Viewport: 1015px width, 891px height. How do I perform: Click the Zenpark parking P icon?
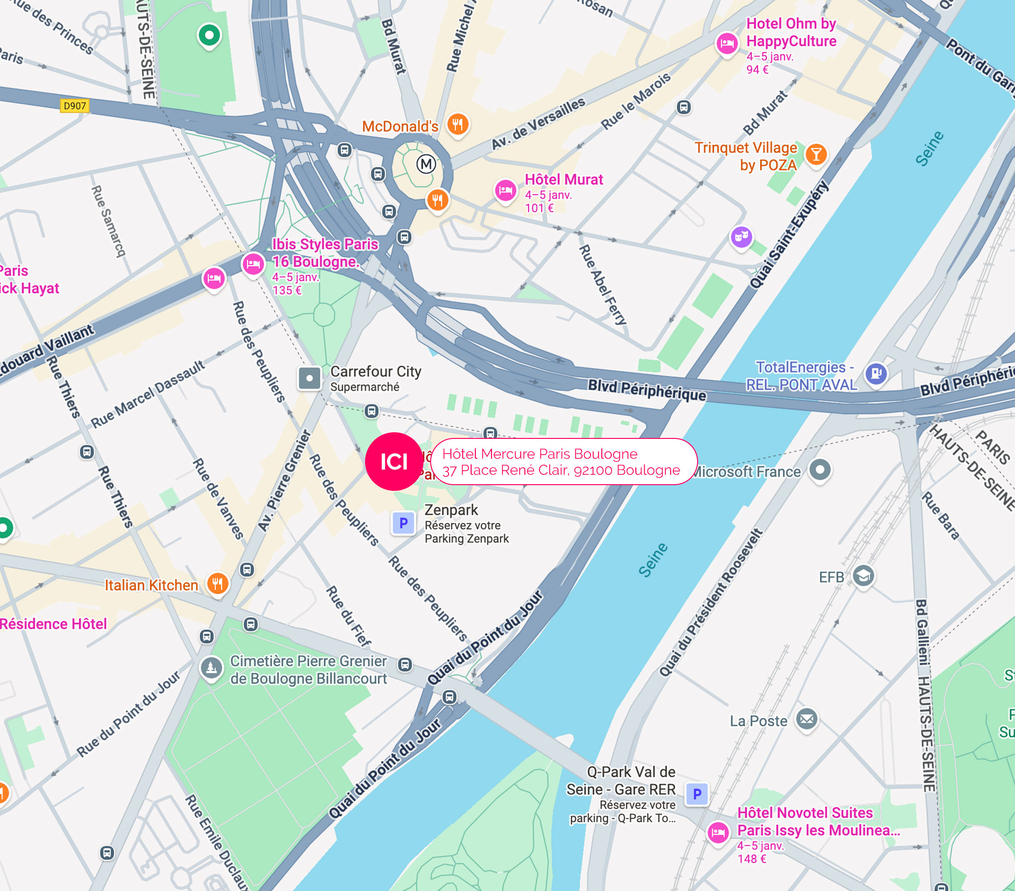tap(403, 523)
